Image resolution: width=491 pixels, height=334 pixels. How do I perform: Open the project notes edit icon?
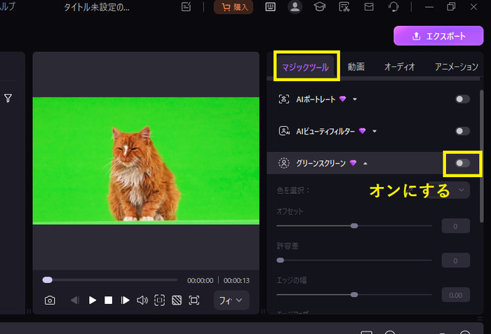[186, 7]
